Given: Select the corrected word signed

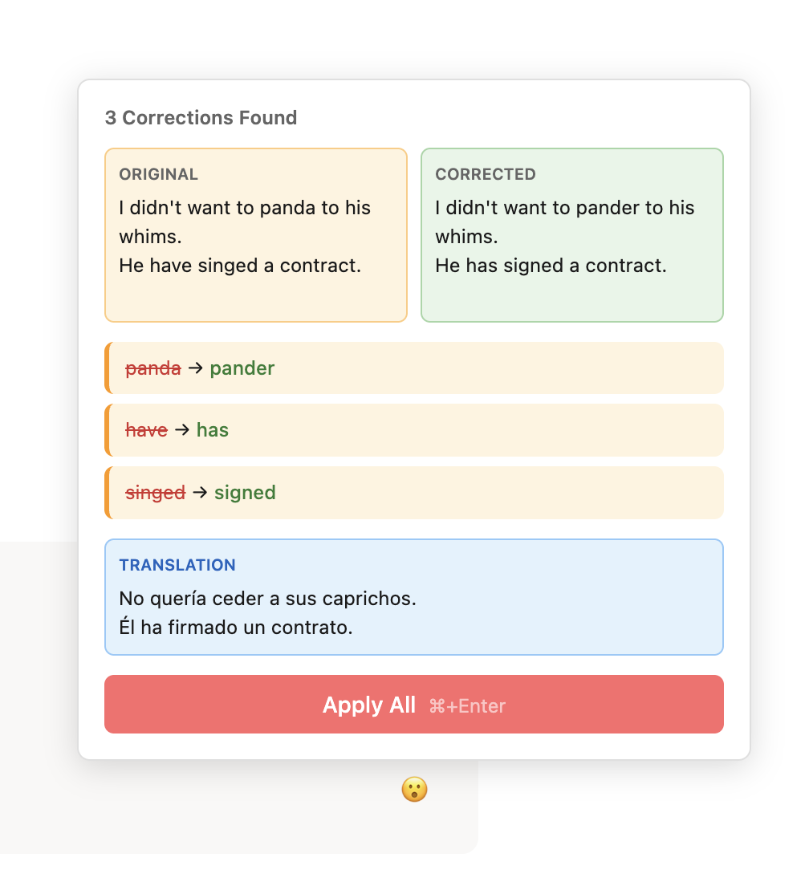Looking at the screenshot, I should (245, 492).
